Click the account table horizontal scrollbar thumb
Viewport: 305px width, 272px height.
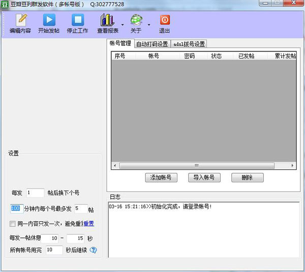pos(197,166)
